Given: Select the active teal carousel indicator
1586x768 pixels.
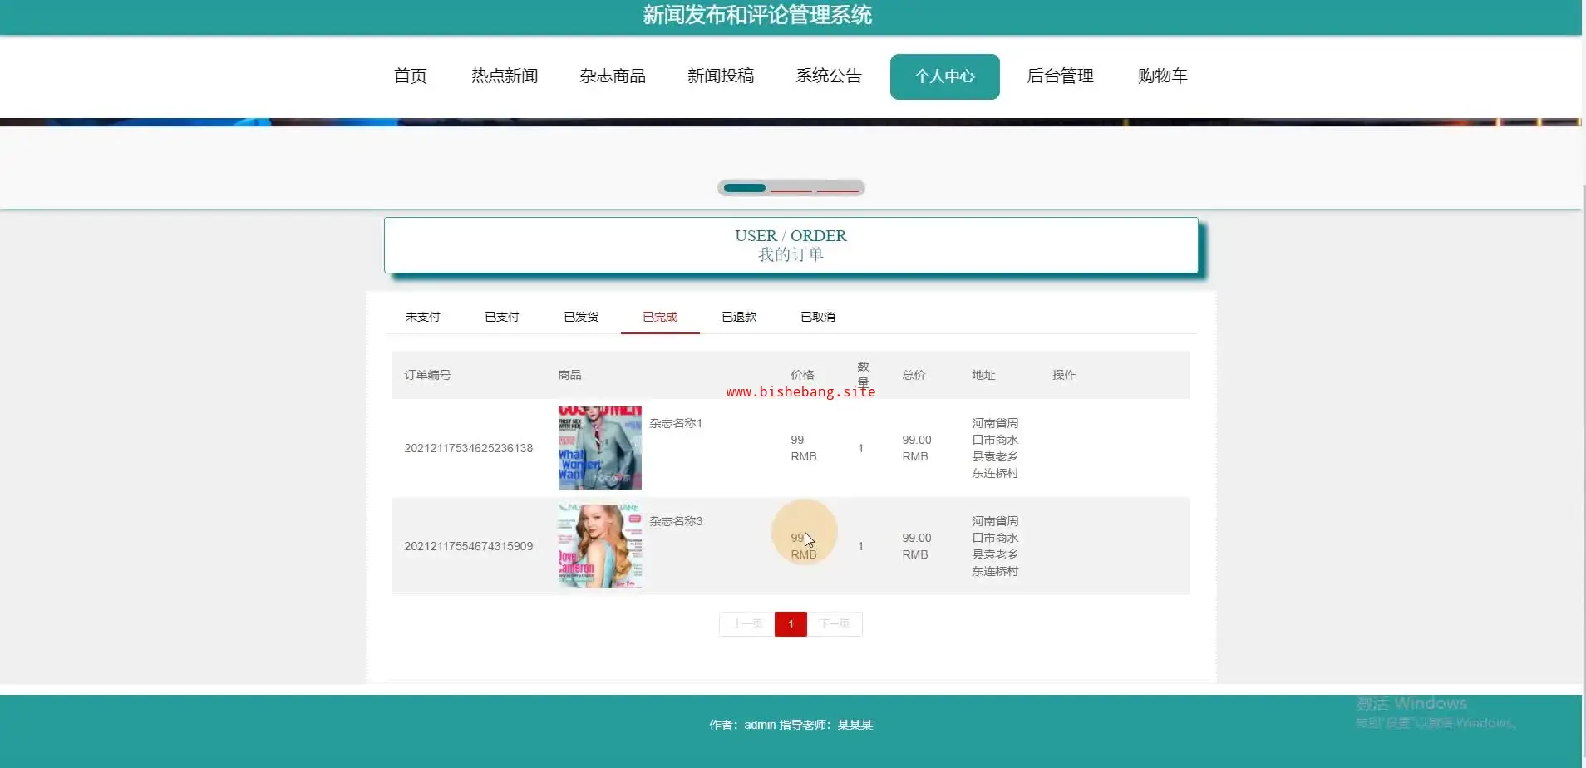Looking at the screenshot, I should 745,188.
